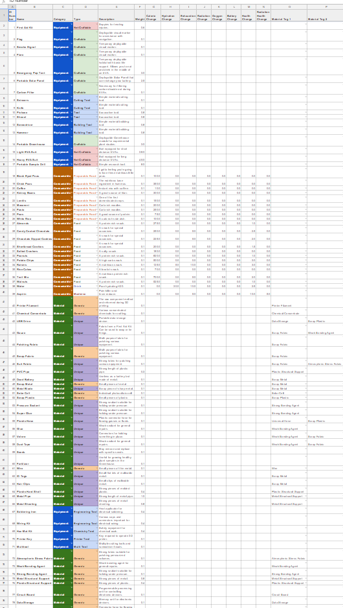Select column O header

289,6
